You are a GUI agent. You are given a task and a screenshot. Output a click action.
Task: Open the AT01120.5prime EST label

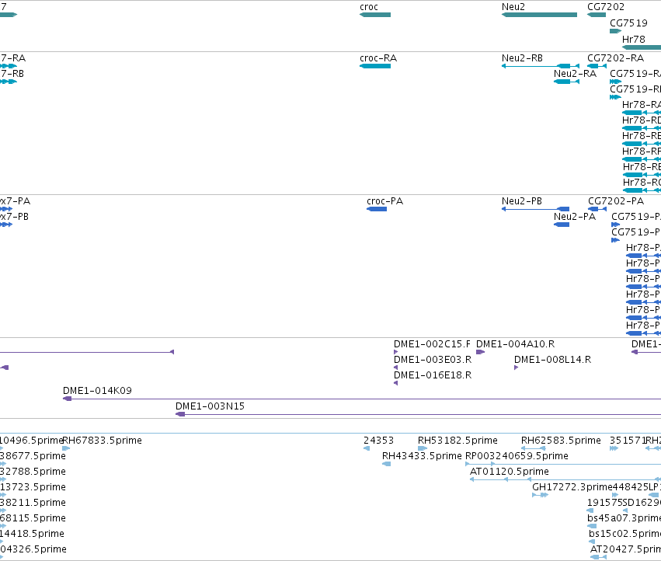(510, 472)
